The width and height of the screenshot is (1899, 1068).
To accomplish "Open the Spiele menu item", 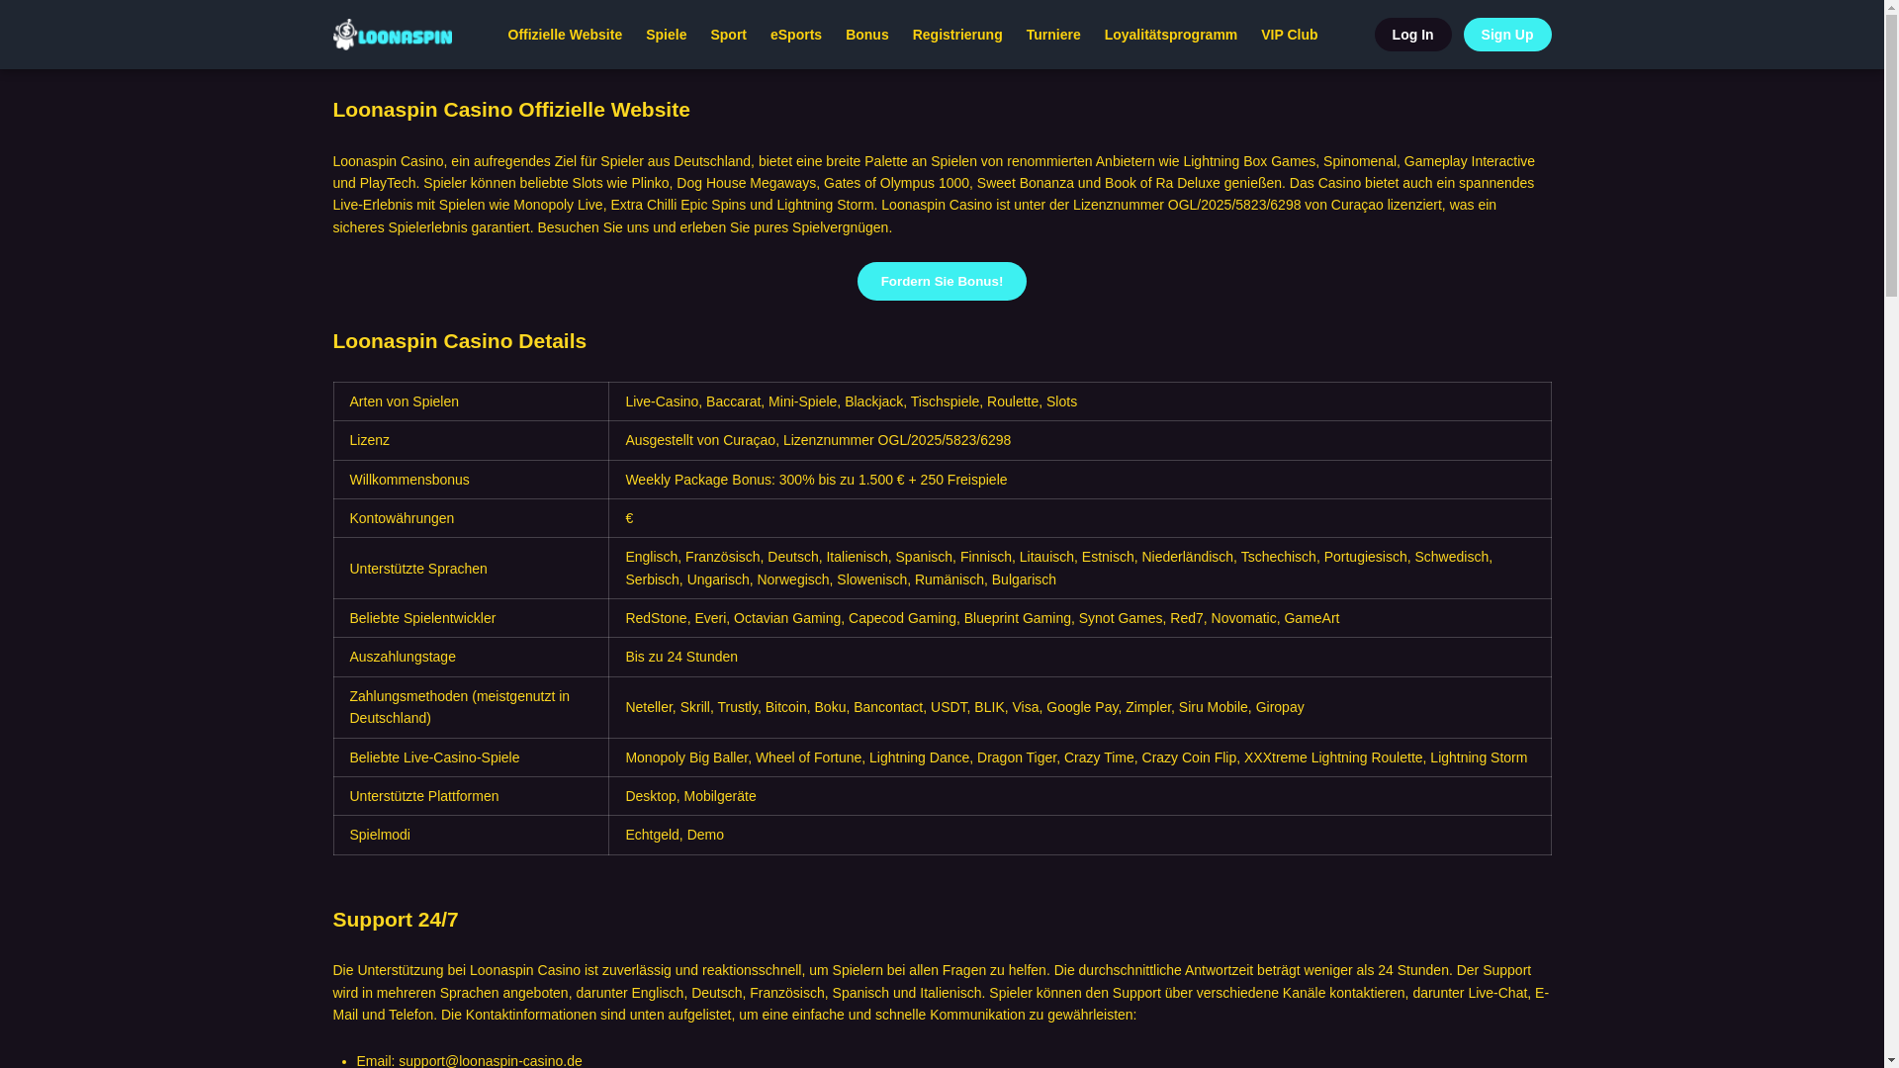I will [x=666, y=35].
